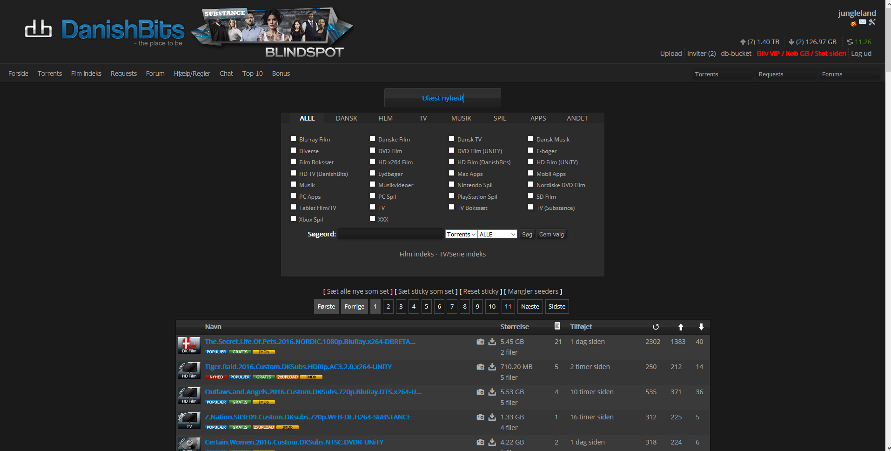The image size is (891, 451).
Task: Go to page 5 of results
Action: pos(426,306)
